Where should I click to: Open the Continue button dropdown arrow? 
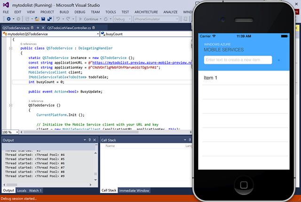(x=101, y=19)
